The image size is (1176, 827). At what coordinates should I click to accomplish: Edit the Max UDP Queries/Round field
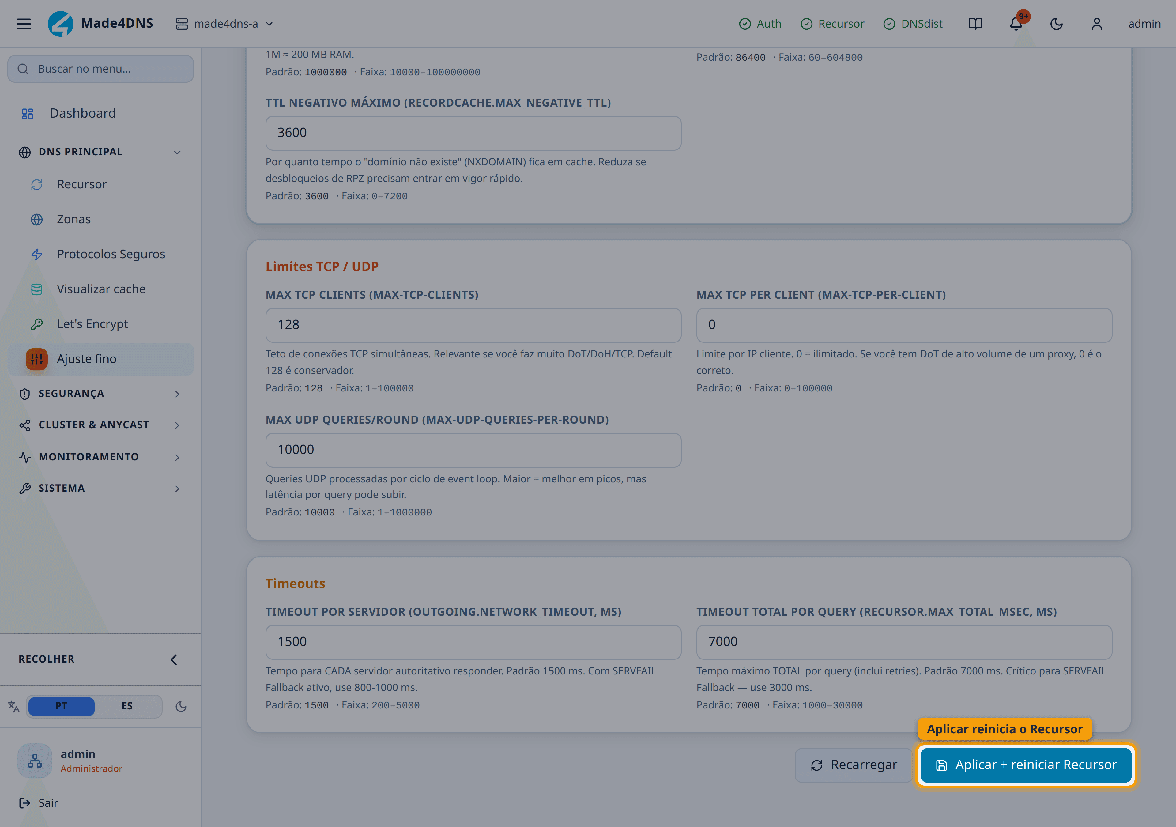473,450
